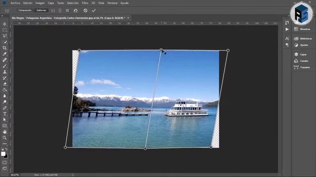
Task: Select the Eraser tool
Action: pyautogui.click(x=4, y=84)
